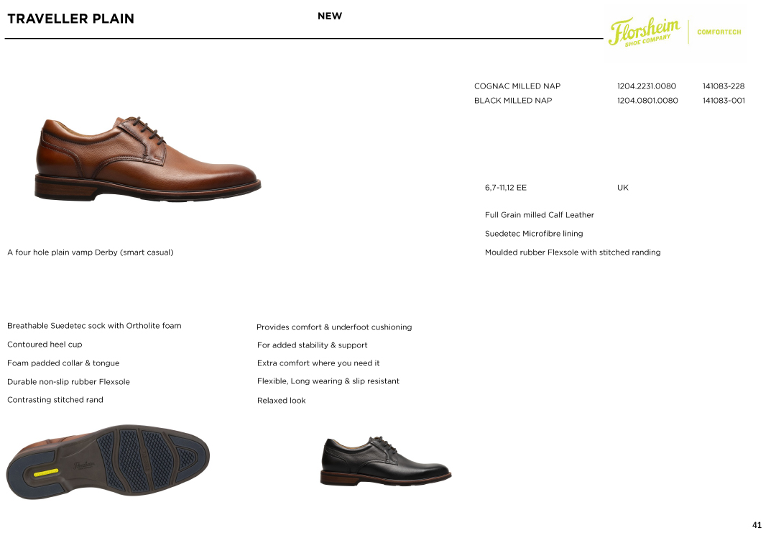The image size is (776, 533).
Task: Select the black Derby shoe image
Action: pyautogui.click(x=386, y=461)
